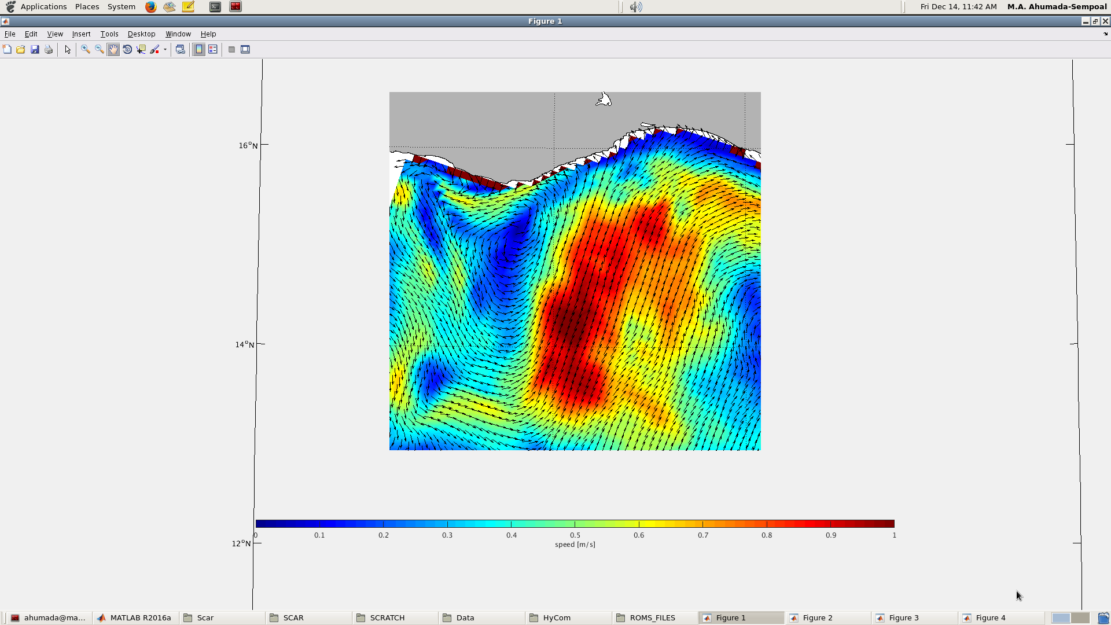Image resolution: width=1111 pixels, height=625 pixels.
Task: Click the speed colorbar at 0.5
Action: coord(575,524)
